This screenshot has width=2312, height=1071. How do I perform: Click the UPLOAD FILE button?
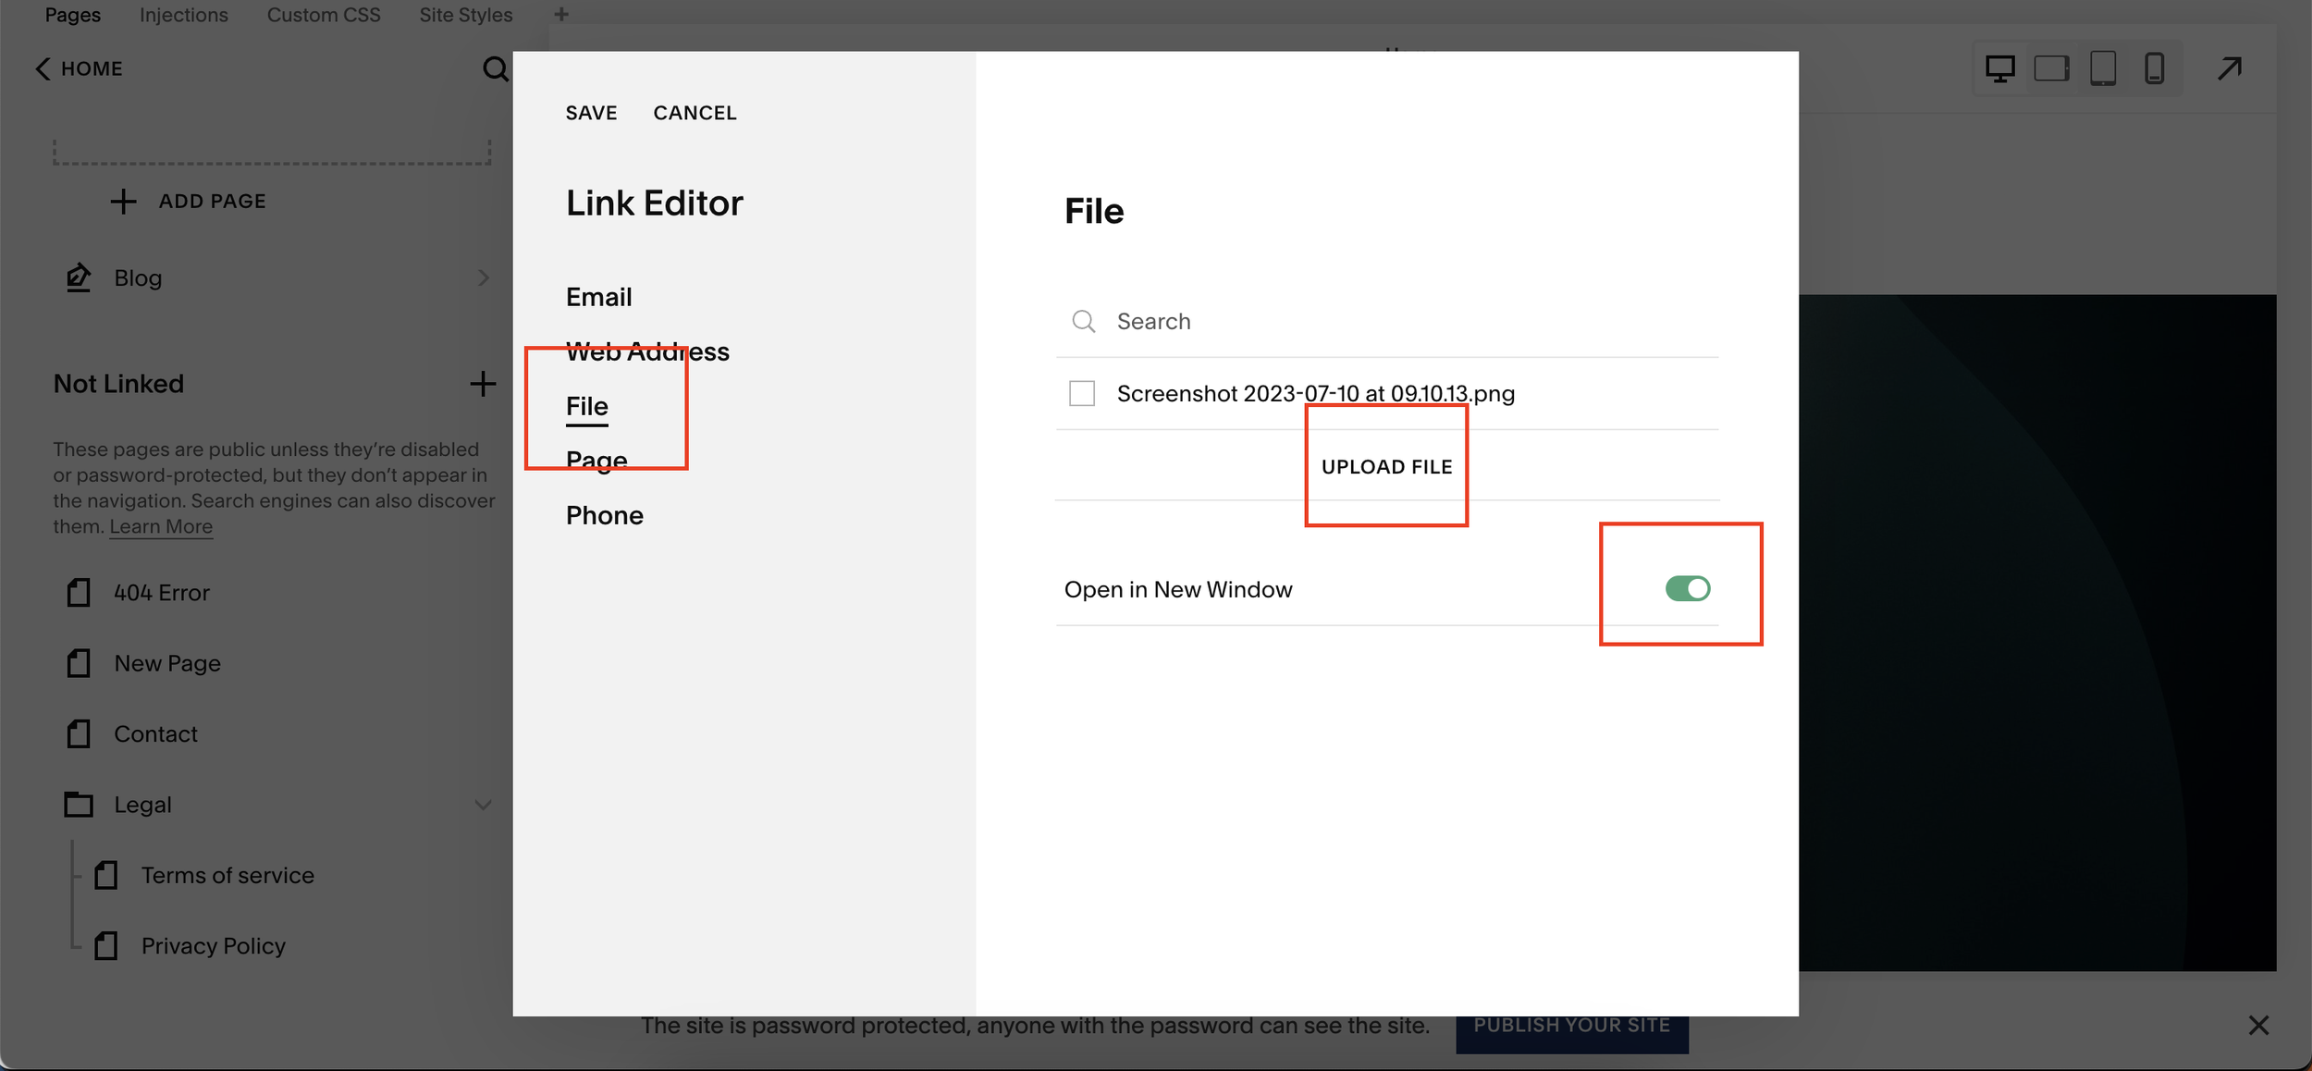coord(1386,467)
